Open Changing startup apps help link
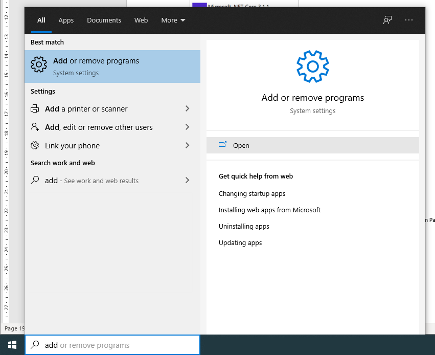This screenshot has width=435, height=355. click(x=252, y=193)
